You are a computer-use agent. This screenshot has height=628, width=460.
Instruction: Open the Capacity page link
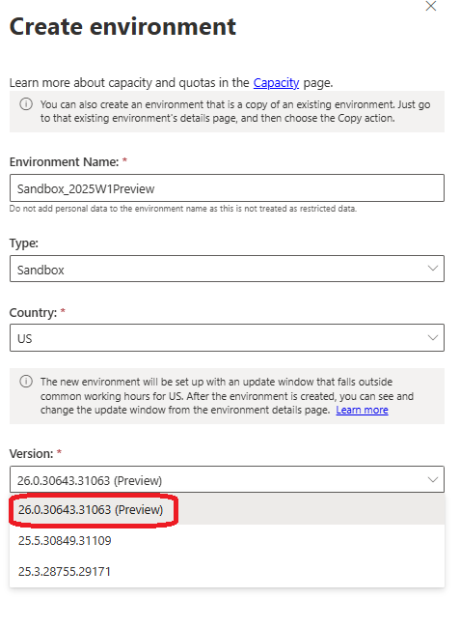coord(276,82)
